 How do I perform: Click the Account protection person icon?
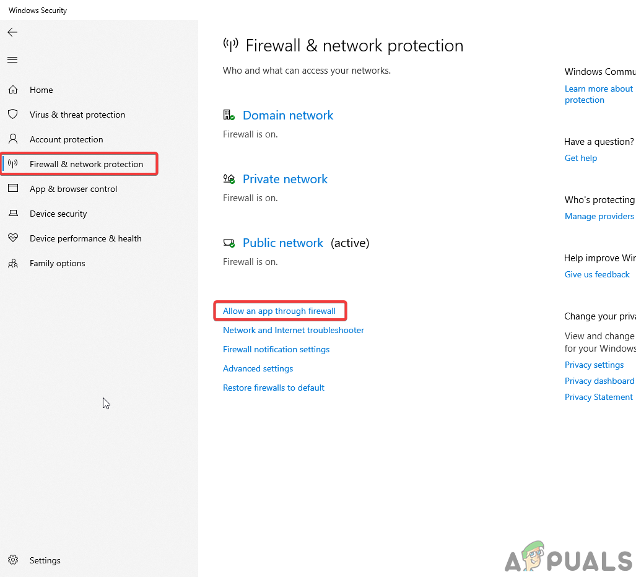point(13,139)
